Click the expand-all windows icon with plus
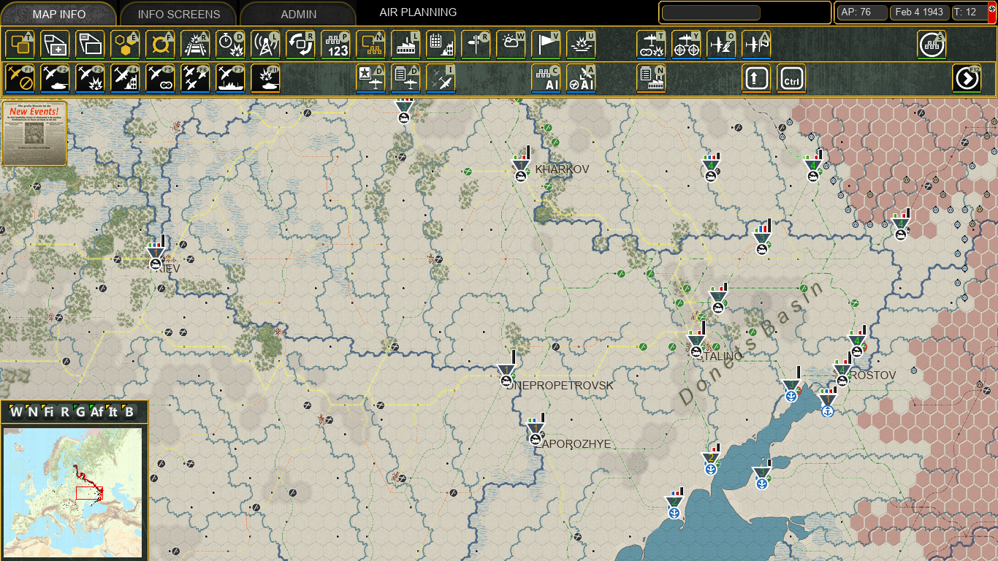Image resolution: width=998 pixels, height=561 pixels. (x=55, y=45)
